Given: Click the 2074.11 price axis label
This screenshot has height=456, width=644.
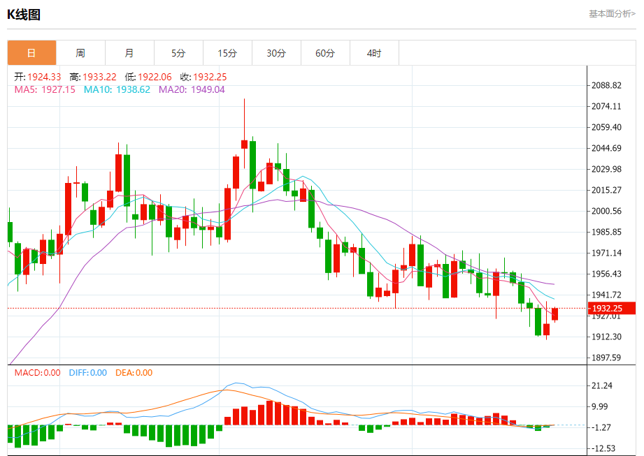Looking at the screenshot, I should pos(606,106).
